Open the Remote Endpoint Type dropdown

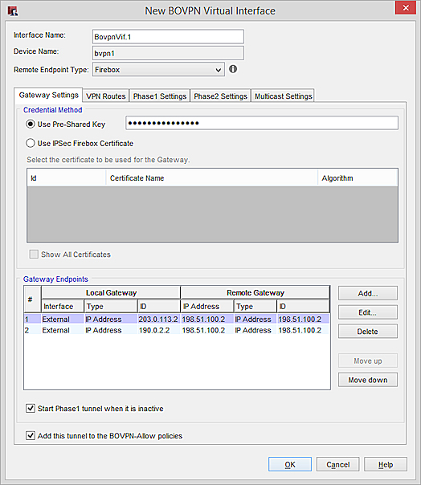pos(158,70)
